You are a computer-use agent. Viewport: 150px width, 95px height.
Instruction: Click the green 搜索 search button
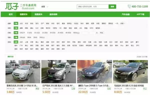112,6
